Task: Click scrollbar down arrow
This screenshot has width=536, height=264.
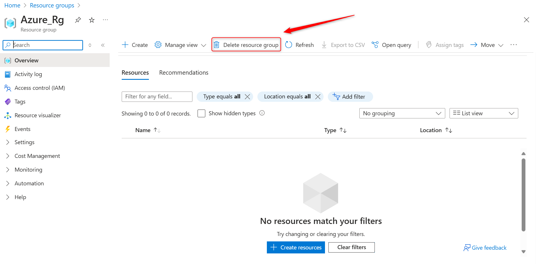Action: [x=523, y=252]
